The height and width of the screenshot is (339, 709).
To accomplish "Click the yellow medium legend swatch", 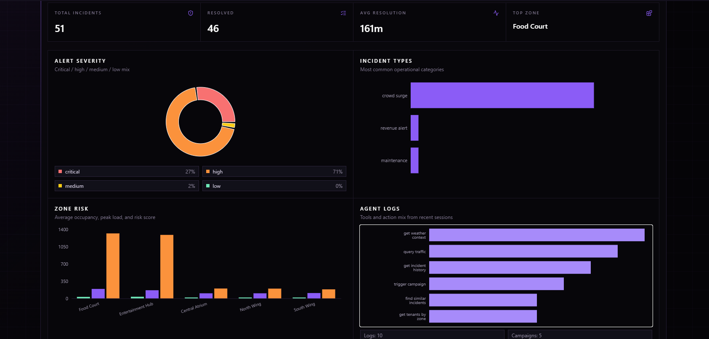I will point(60,186).
